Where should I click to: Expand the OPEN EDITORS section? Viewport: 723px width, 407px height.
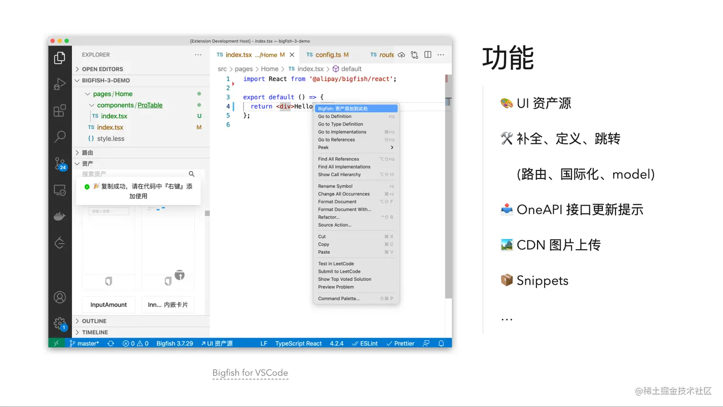141,69
